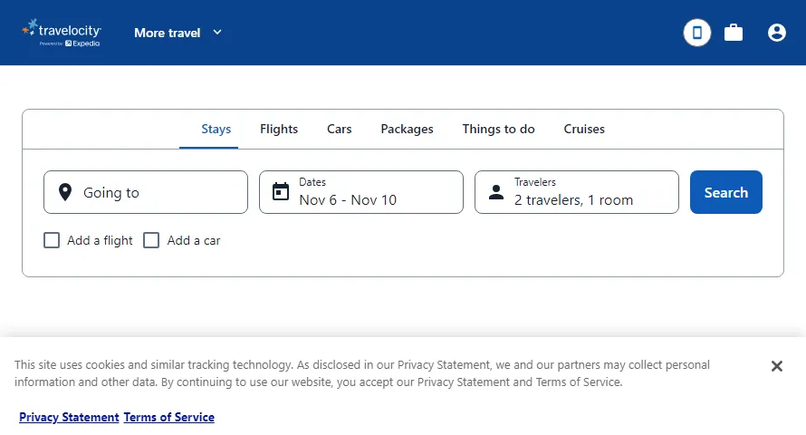This screenshot has width=806, height=435.
Task: Check the Add a flight checkbox
Action: click(52, 240)
